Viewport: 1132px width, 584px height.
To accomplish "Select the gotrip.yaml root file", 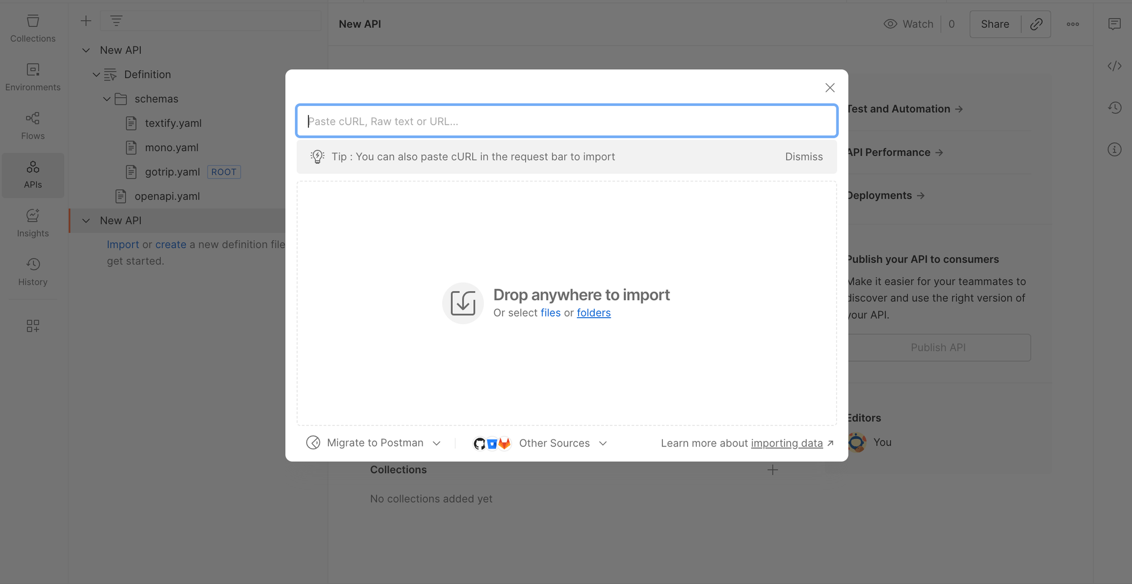I will 172,172.
